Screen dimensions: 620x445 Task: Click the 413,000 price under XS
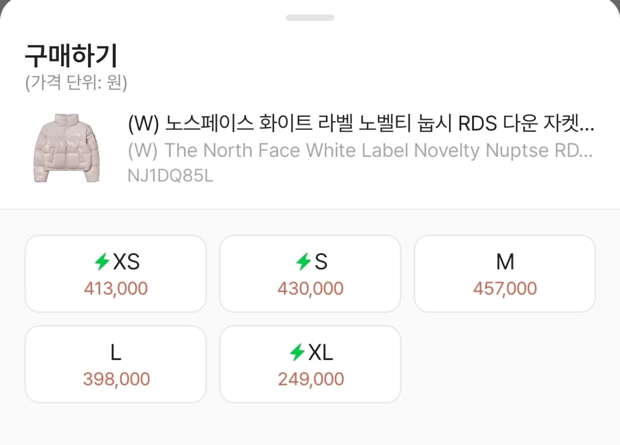click(116, 288)
